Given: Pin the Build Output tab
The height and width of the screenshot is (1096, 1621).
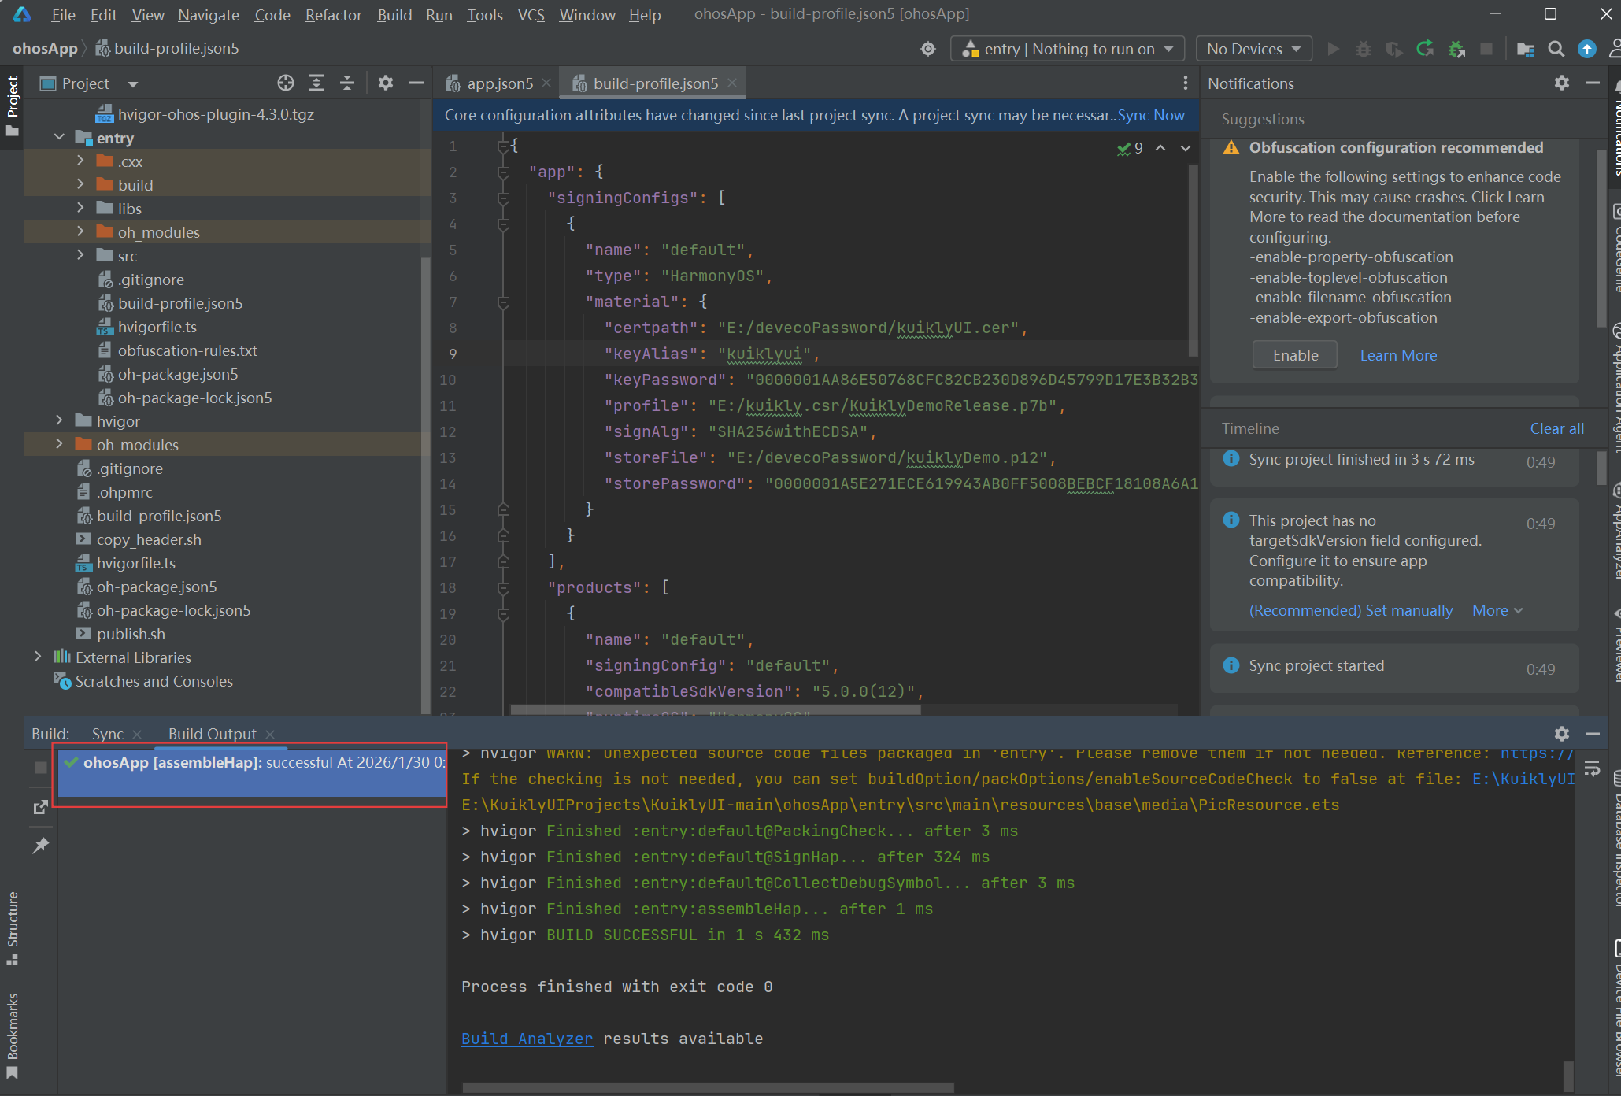Looking at the screenshot, I should tap(41, 845).
